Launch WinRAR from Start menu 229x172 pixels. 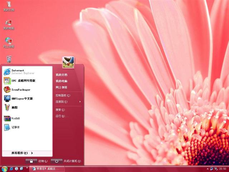point(27,118)
